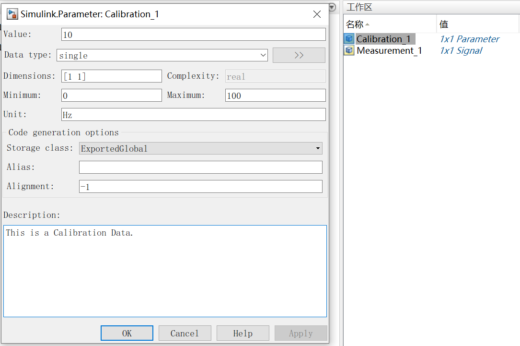The height and width of the screenshot is (346, 520).
Task: Sort workspace by the 名称 column header
Action: click(x=390, y=24)
